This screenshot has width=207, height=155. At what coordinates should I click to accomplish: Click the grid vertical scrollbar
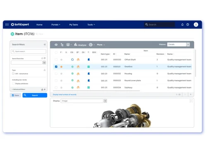[x=195, y=63]
